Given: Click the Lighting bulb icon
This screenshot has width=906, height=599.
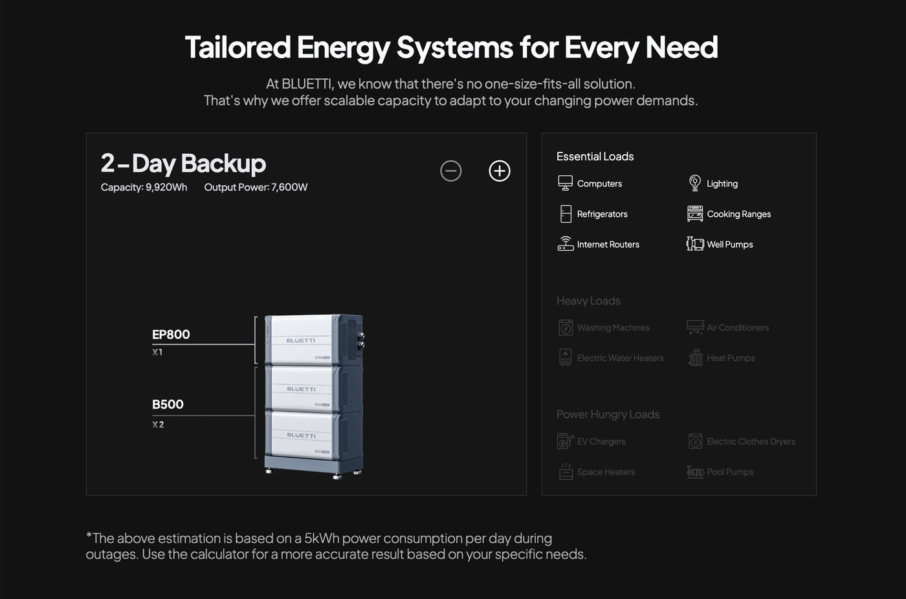Looking at the screenshot, I should pos(694,184).
